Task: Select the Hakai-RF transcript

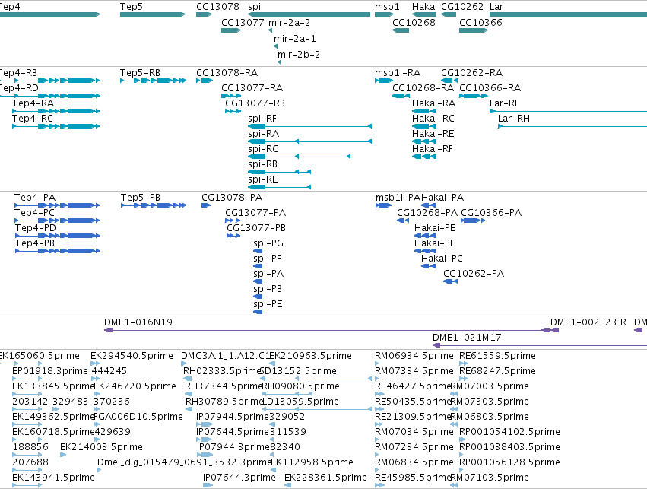Action: click(x=433, y=149)
